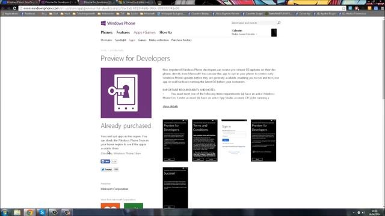Click the blue extension icon next to star

pyautogui.click(x=350, y=8)
